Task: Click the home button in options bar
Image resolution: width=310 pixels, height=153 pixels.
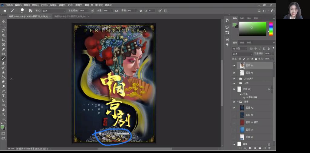Action: (5, 11)
